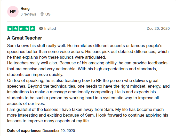Image resolution: width=176 pixels, height=136 pixels.
Task: Click the pink HE avatar circle
Action: pyautogui.click(x=13, y=12)
